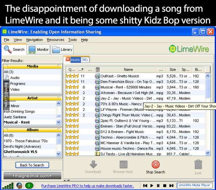Click star rating of 2pac Ft. Outlawz row
Image resolution: width=216 pixels, height=190 pixels.
tap(72, 121)
